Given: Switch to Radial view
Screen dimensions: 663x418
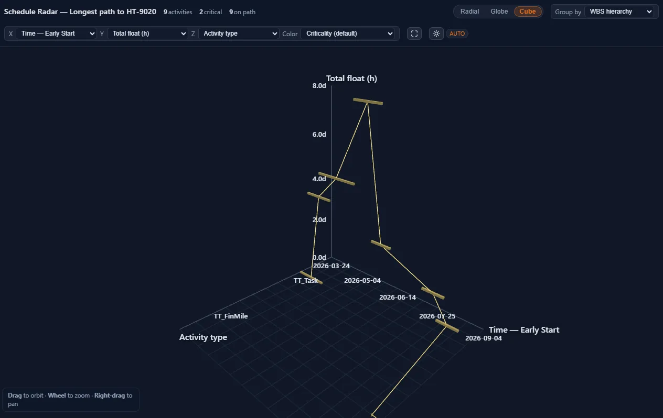Looking at the screenshot, I should pyautogui.click(x=469, y=12).
